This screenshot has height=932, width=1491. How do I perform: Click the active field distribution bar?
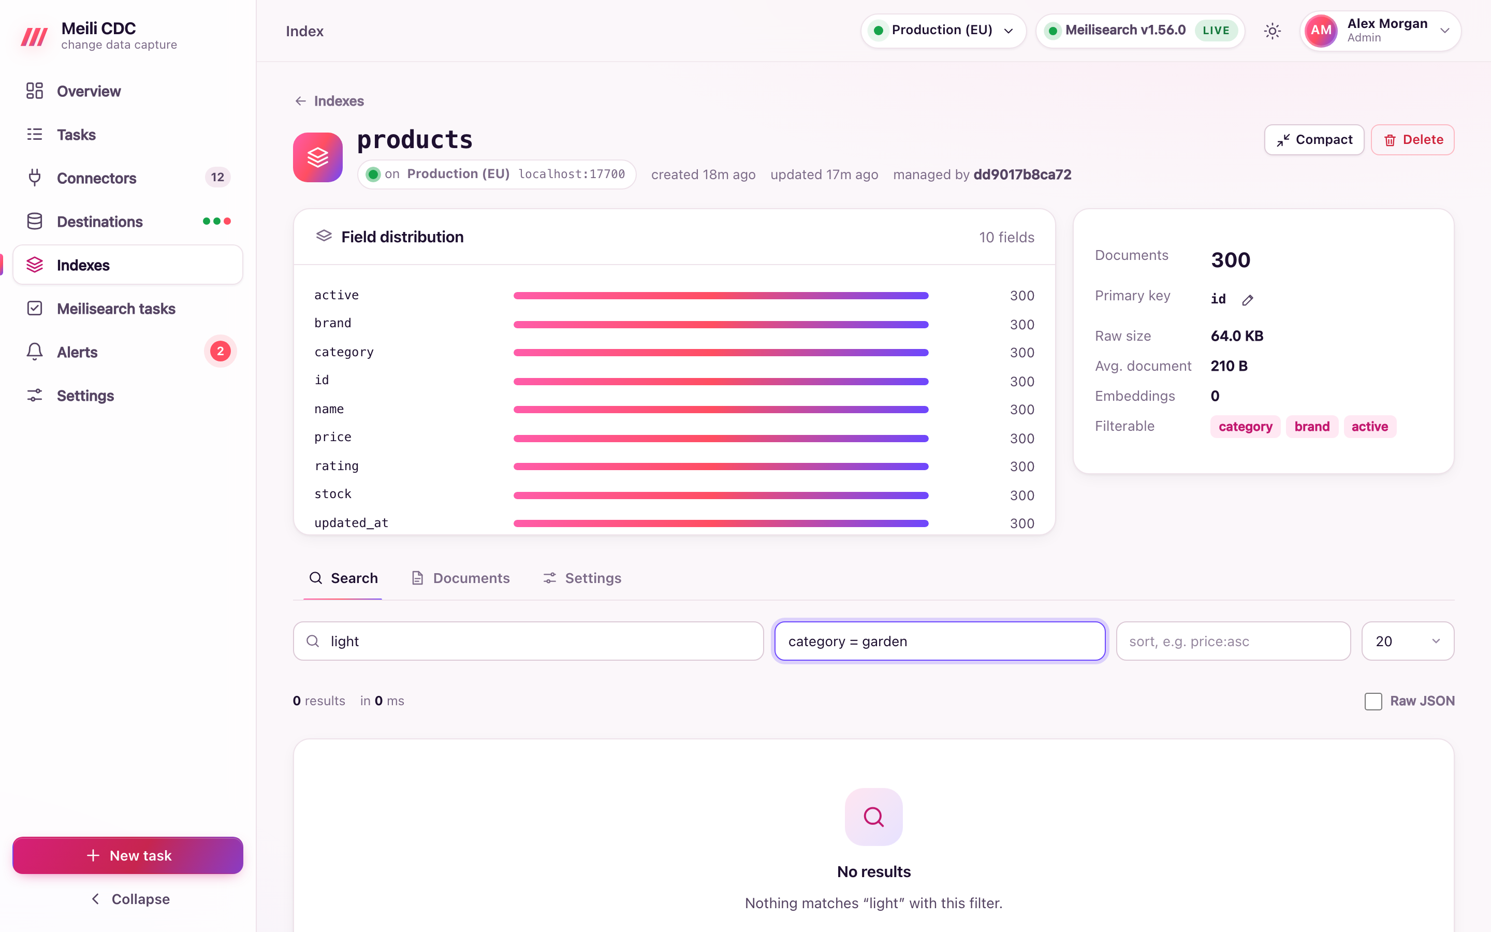pyautogui.click(x=721, y=296)
